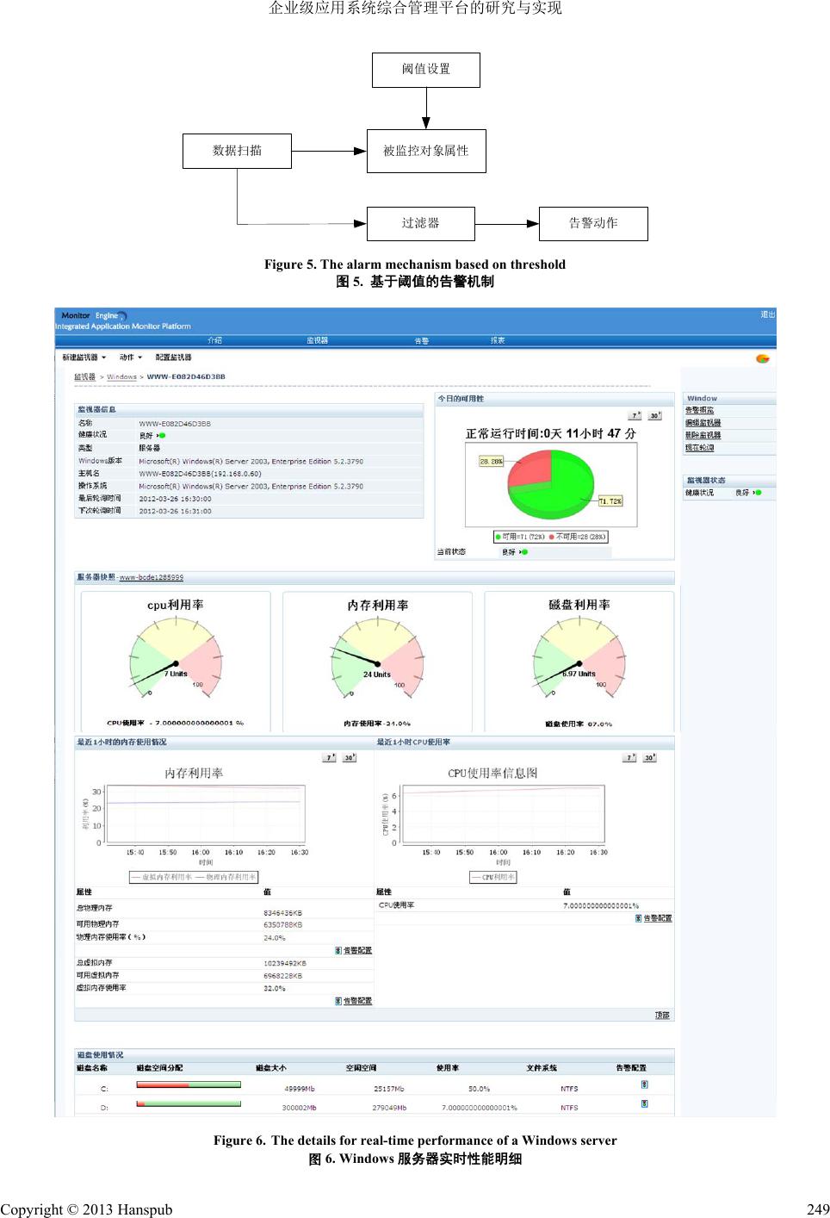Click 告警配置 link under CPU usage table
Image resolution: width=830 pixels, height=1218 pixels.
[x=658, y=918]
